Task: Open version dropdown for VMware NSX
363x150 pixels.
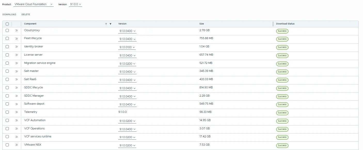Action: pyautogui.click(x=127, y=146)
